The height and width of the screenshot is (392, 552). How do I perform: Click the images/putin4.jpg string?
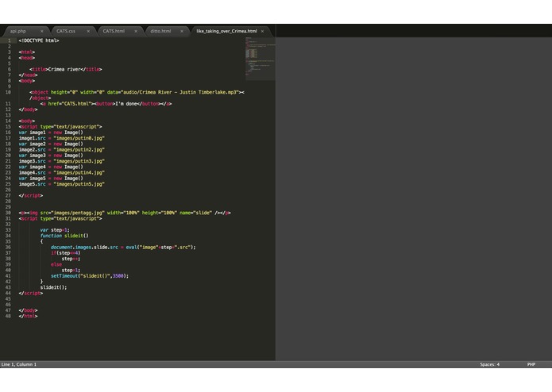tap(79, 173)
